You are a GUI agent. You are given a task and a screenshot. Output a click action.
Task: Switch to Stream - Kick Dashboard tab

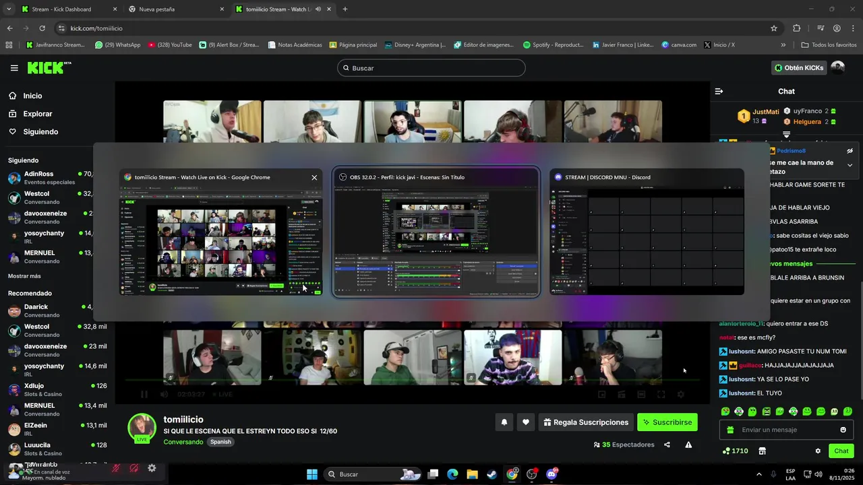pos(67,9)
